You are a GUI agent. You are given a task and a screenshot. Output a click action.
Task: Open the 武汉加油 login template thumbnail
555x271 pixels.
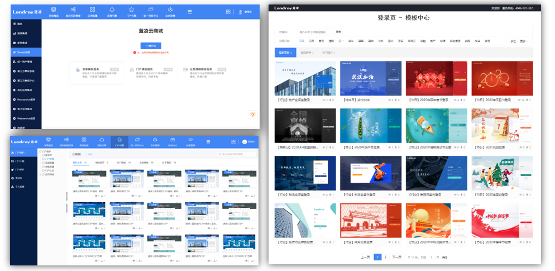click(371, 78)
